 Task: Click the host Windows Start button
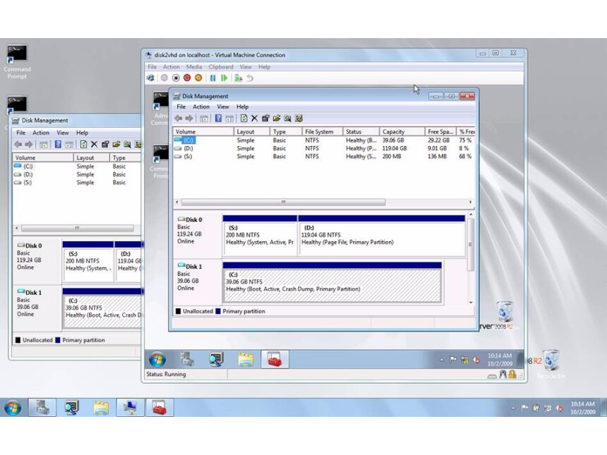[x=13, y=408]
